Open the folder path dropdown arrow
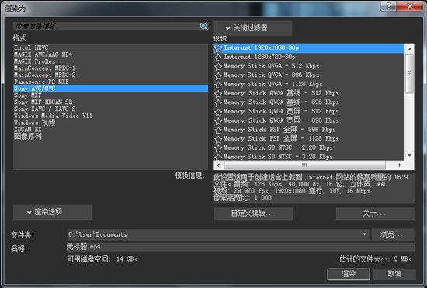The width and height of the screenshot is (427, 288). [x=364, y=234]
